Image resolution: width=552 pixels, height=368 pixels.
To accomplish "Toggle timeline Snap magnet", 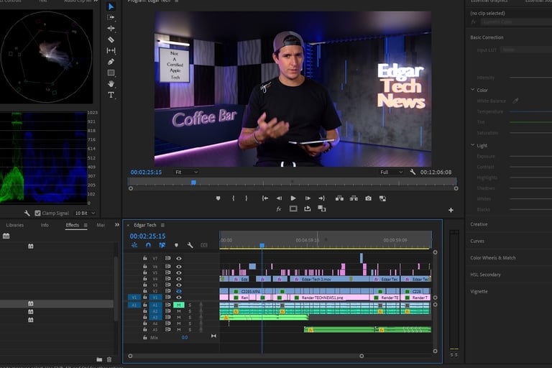I will 148,245.
